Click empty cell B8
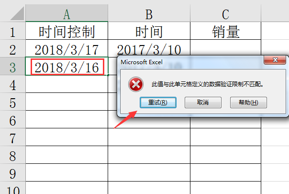The image size is (289, 194). click(149, 155)
